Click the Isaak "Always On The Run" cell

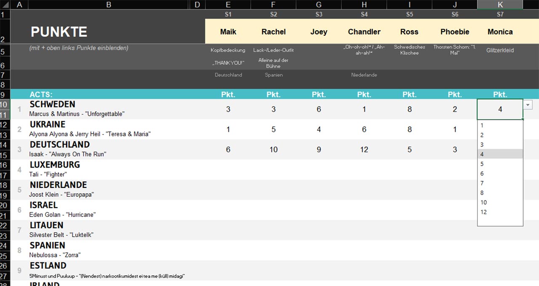pyautogui.click(x=67, y=154)
